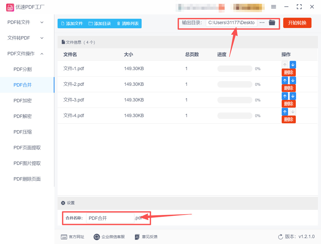The width and height of the screenshot is (321, 244).
Task: Click the disabled up arrow for 文件-1.pdf
Action: pos(285,65)
